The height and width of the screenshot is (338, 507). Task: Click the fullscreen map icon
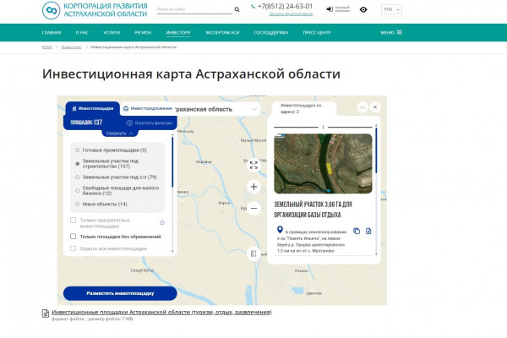pyautogui.click(x=253, y=165)
